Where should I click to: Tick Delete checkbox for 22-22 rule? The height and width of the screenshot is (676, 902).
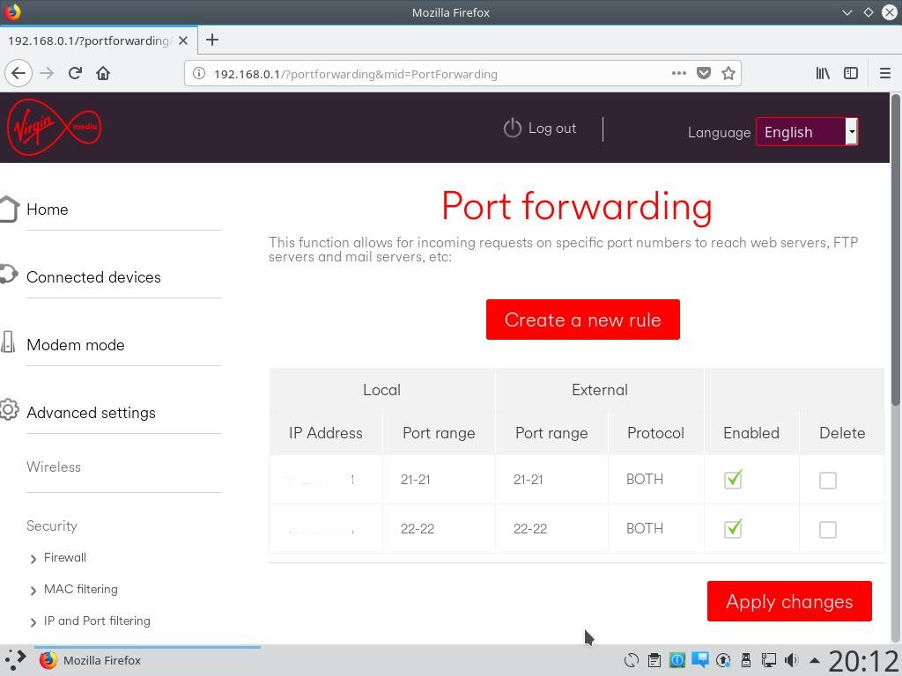pyautogui.click(x=828, y=530)
